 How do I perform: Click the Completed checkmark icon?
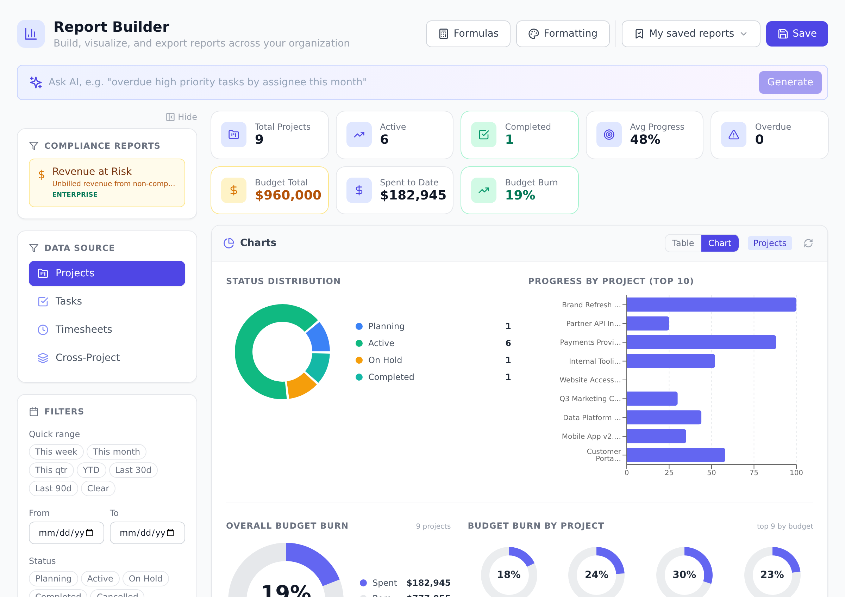[x=484, y=135]
